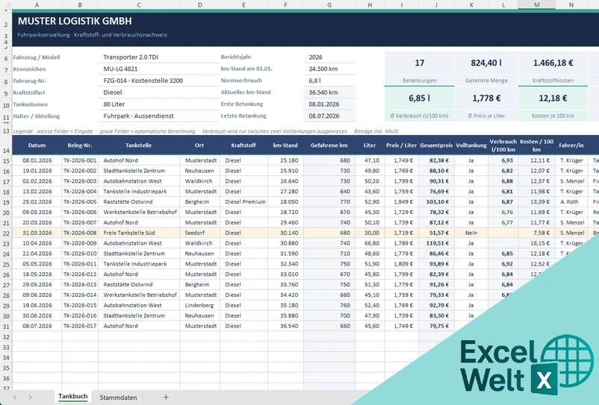This screenshot has height=405, width=599.
Task: Select the 'Diesel Premium' fuel cell
Action: click(243, 201)
